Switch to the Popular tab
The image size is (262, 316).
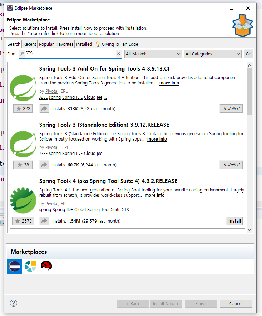pos(46,44)
